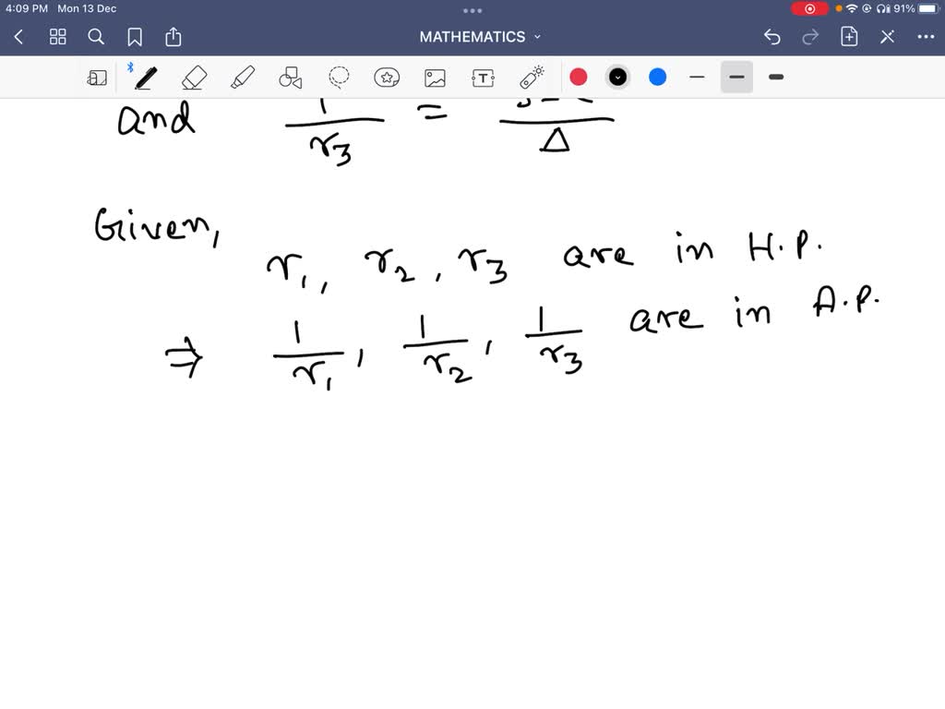Tap Redo in the top bar
945x709 pixels.
click(x=809, y=36)
